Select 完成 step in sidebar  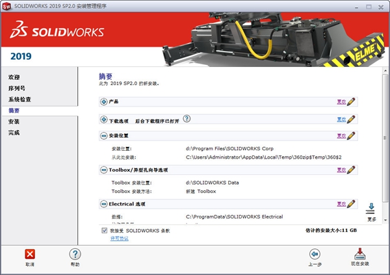point(14,133)
